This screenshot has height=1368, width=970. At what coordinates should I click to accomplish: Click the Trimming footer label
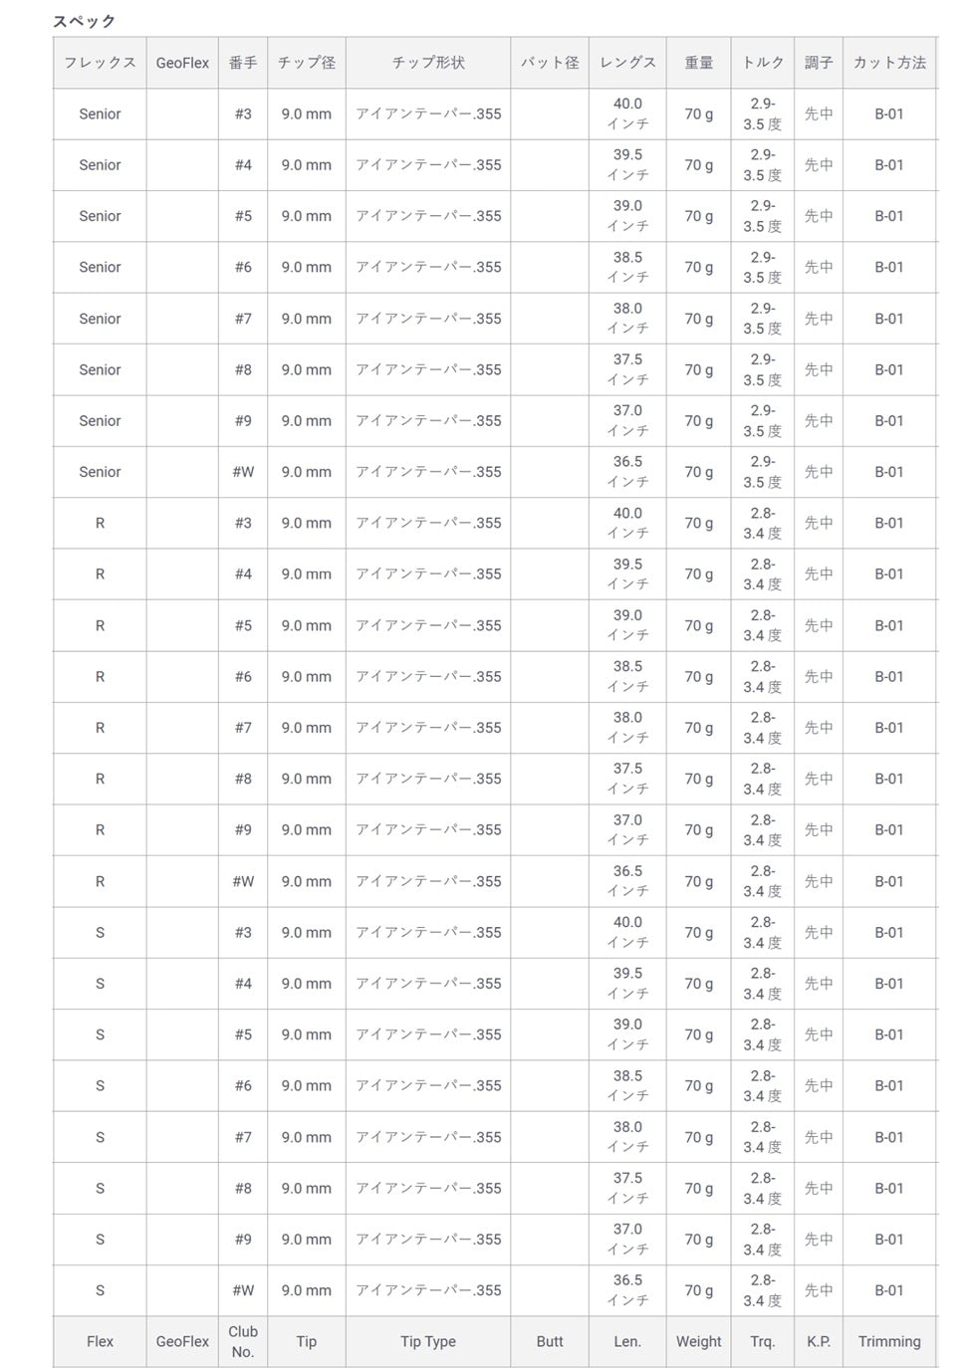[889, 1341]
